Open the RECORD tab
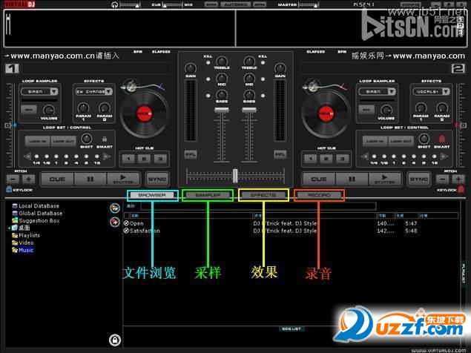Image resolution: width=471 pixels, height=353 pixels. (319, 195)
